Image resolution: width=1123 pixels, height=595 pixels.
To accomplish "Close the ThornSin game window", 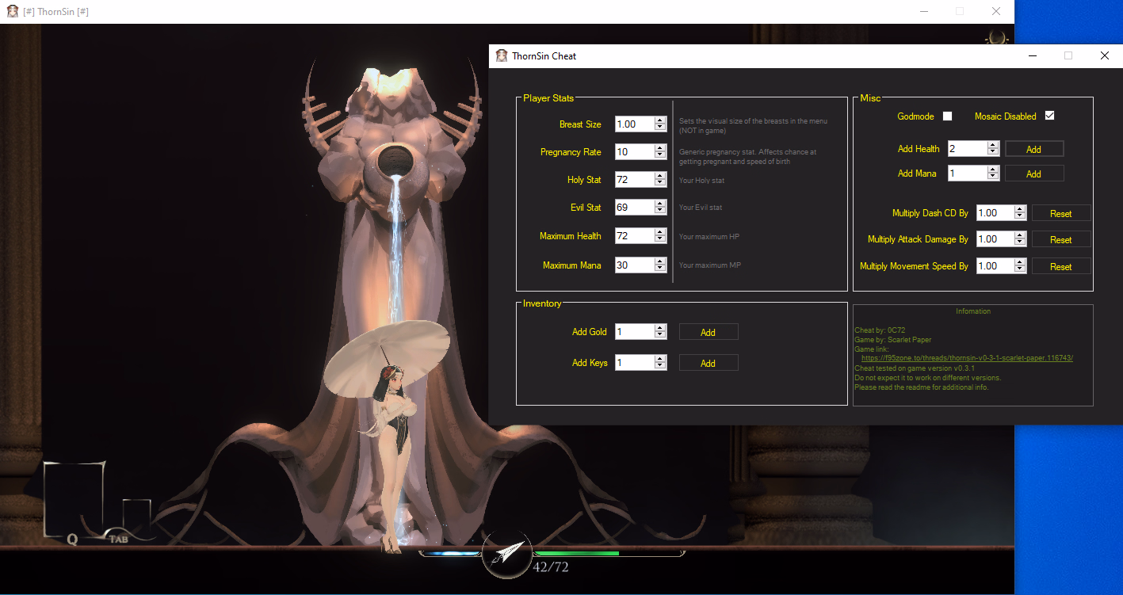I will pyautogui.click(x=996, y=11).
